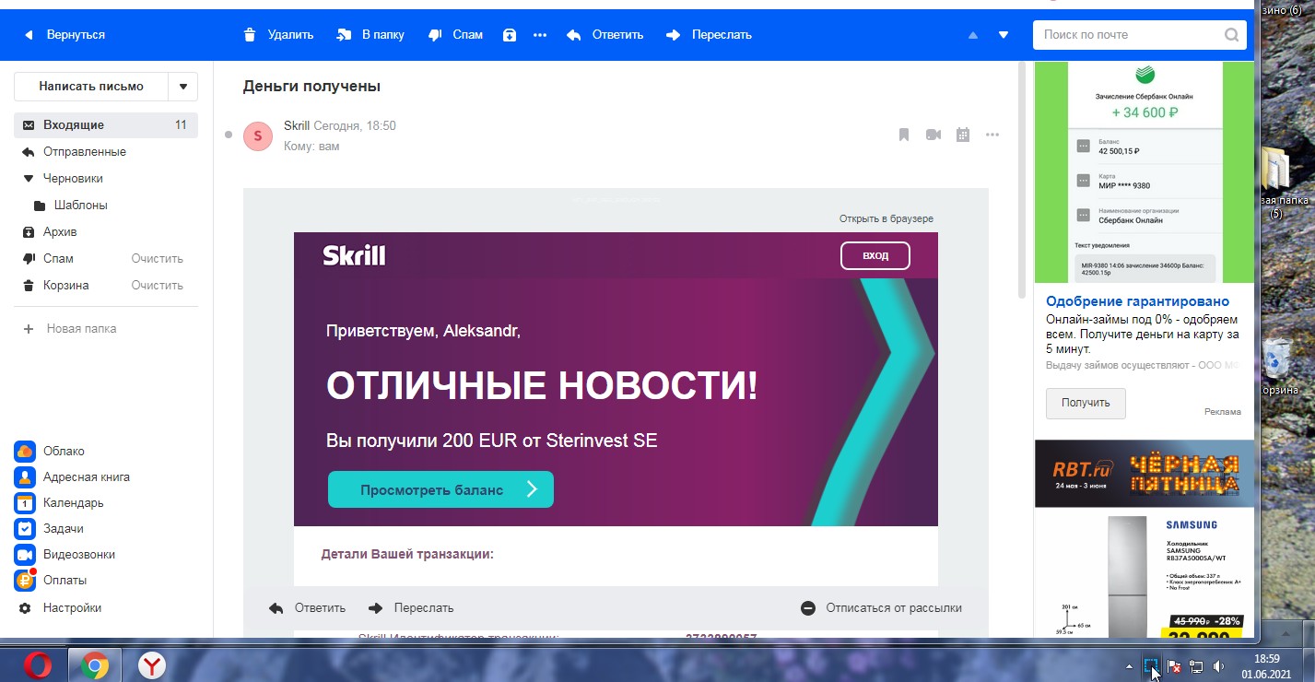Open the volume speaker tray icon
1315x682 pixels.
pyautogui.click(x=1218, y=665)
